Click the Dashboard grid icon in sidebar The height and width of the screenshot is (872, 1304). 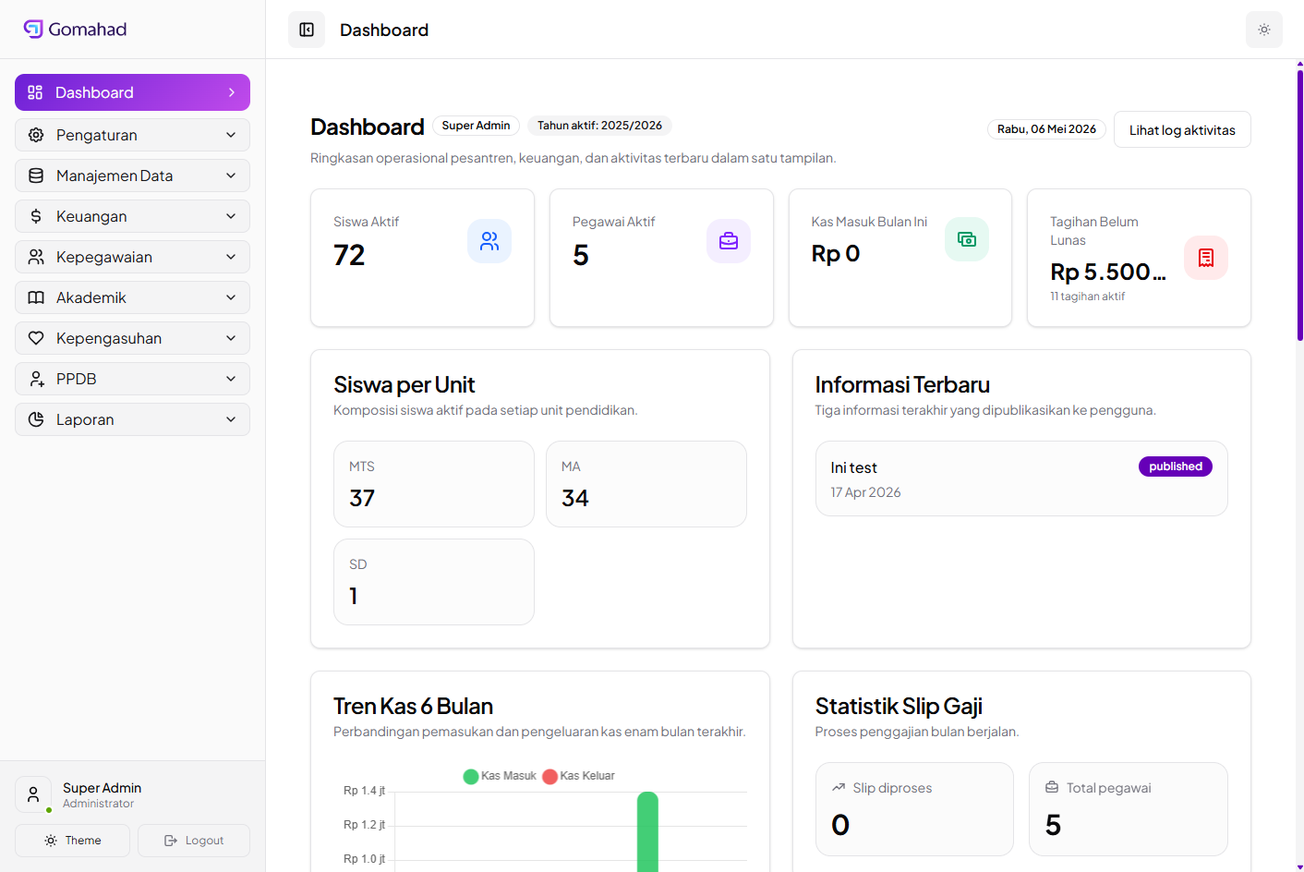tap(35, 92)
